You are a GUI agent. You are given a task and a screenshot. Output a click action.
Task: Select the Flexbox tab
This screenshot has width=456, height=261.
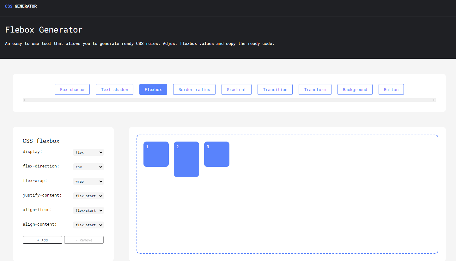click(153, 89)
